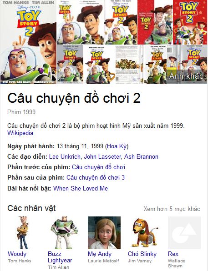
Task: Click the Buzz Lightyear character picture
Action: click(x=64, y=233)
